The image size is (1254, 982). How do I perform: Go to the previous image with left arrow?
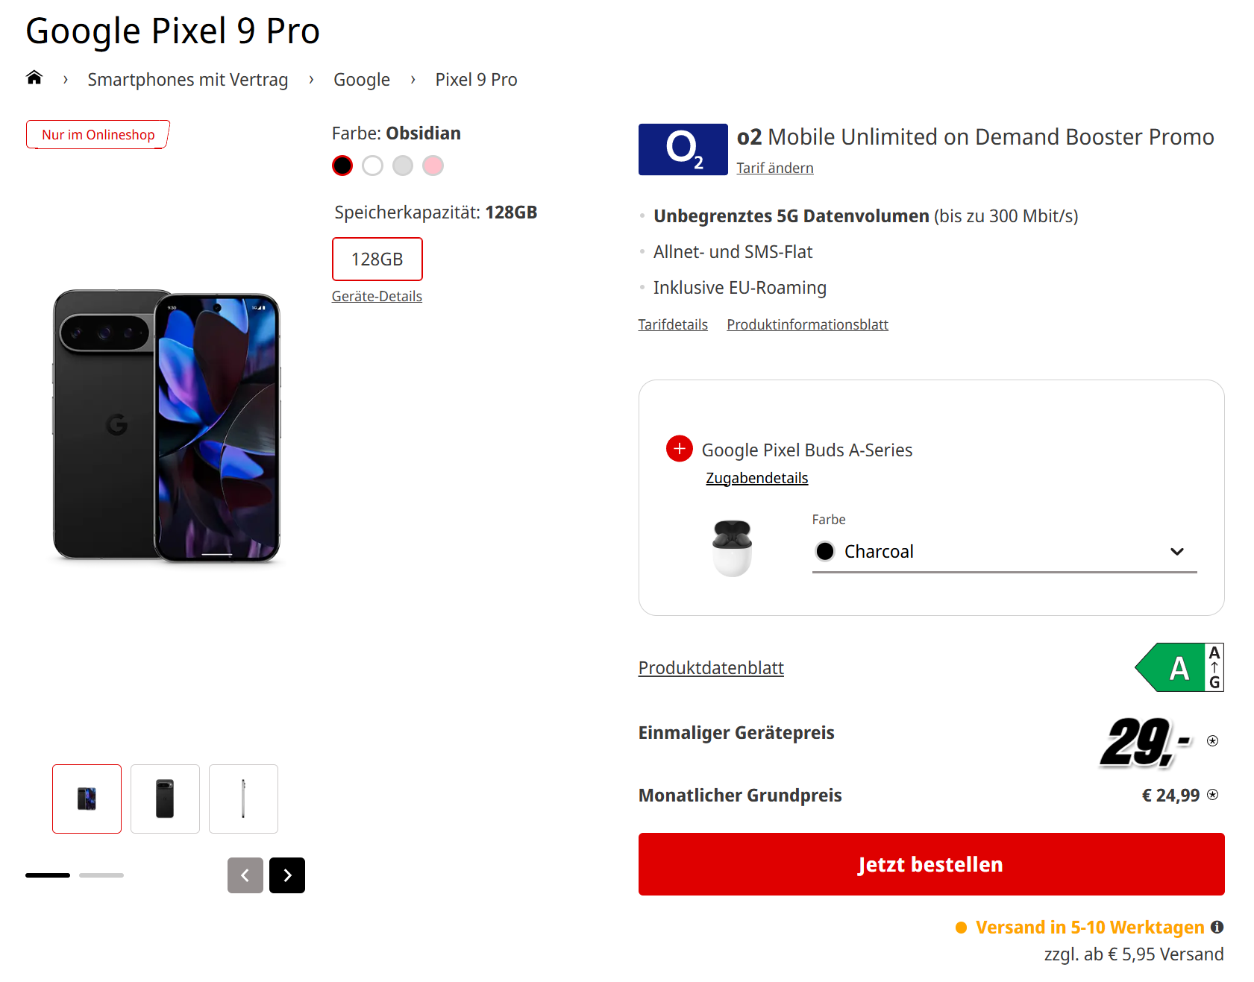245,875
